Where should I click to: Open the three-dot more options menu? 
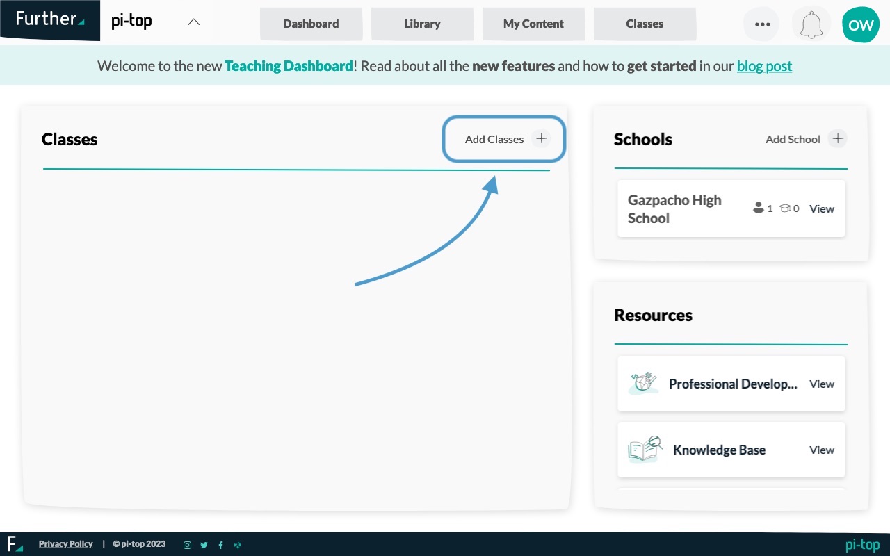click(761, 24)
